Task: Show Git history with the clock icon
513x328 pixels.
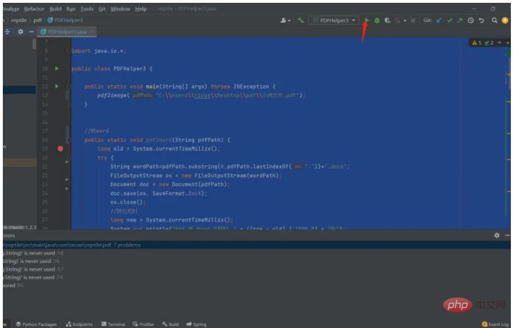Action: pyautogui.click(x=471, y=20)
